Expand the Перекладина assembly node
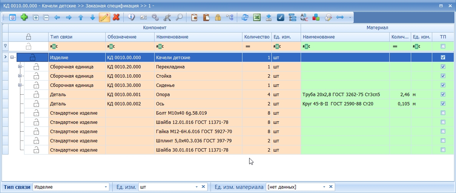This screenshot has width=456, height=193. [x=20, y=67]
